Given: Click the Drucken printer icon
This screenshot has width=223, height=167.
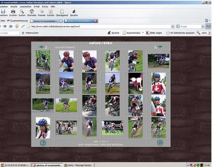Looking at the screenshot, I should [x=13, y=11].
